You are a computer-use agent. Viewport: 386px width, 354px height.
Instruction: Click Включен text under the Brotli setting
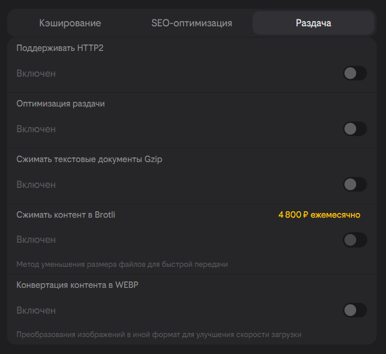click(x=36, y=240)
